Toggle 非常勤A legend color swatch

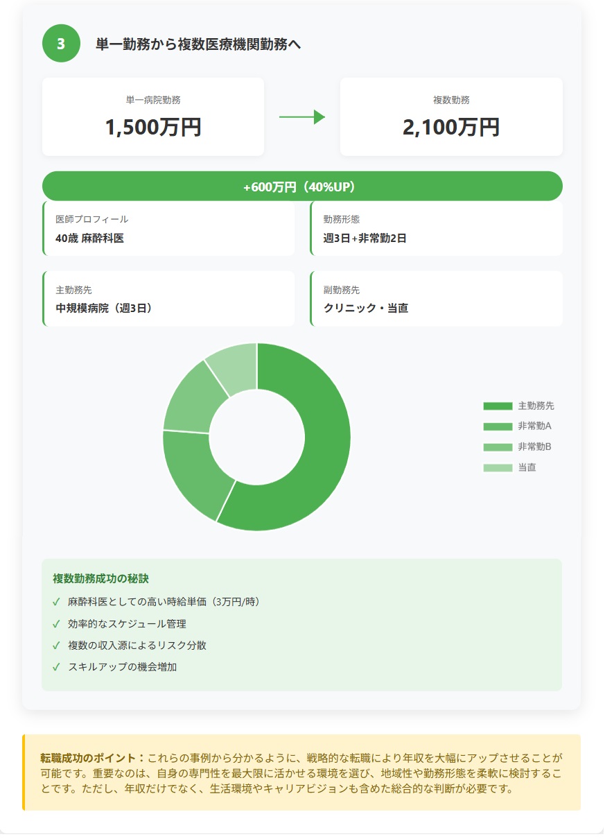click(498, 426)
